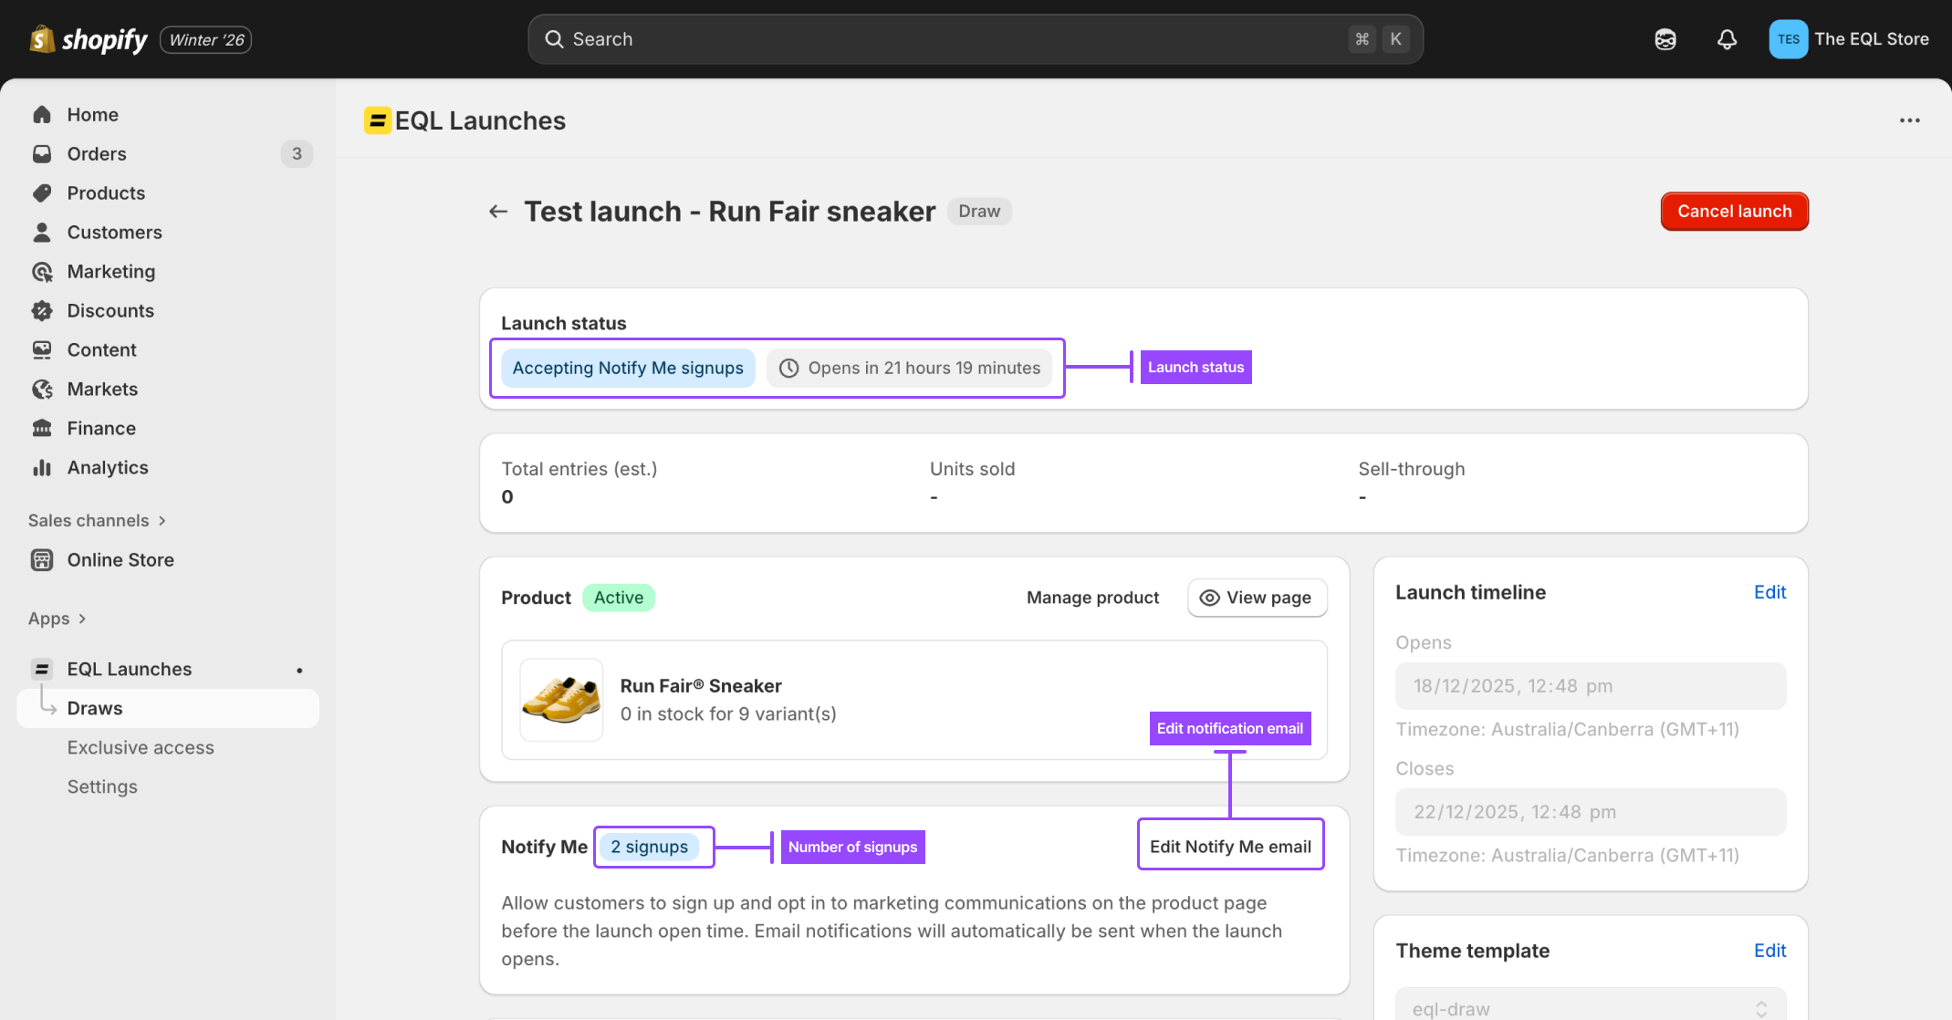The width and height of the screenshot is (1952, 1020).
Task: Click the Content image icon
Action: (42, 349)
